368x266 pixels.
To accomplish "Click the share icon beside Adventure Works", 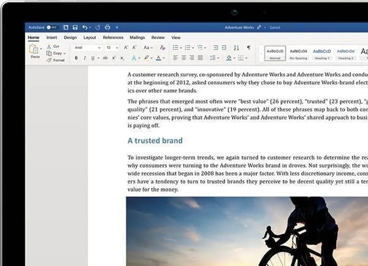I will pos(259,28).
